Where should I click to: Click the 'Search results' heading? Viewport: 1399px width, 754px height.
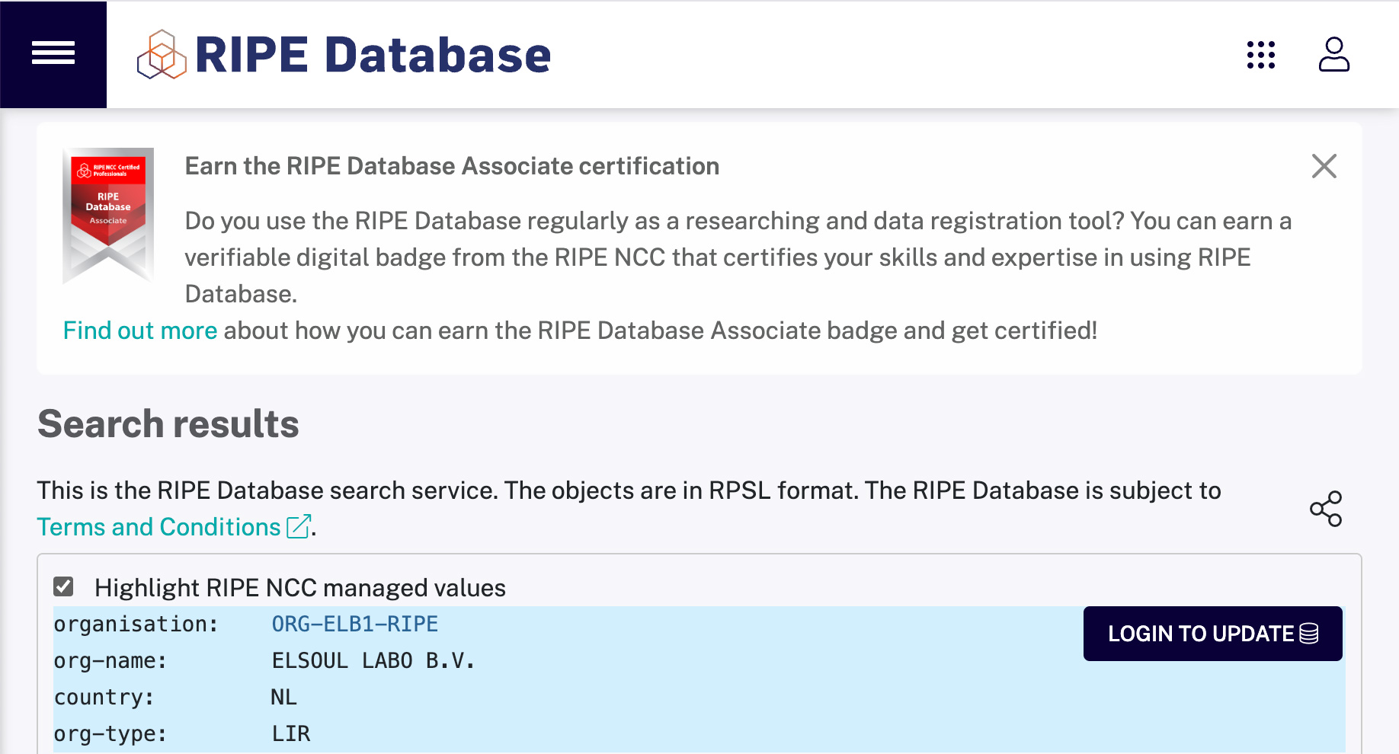coord(168,424)
